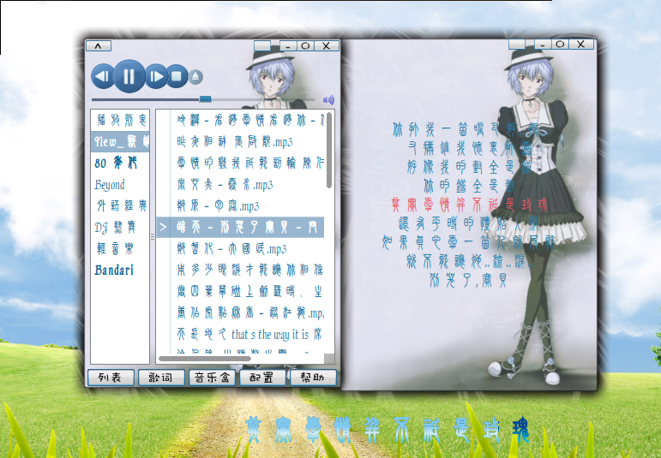Select the first playlist above New_
The image size is (661, 458).
pyautogui.click(x=120, y=120)
